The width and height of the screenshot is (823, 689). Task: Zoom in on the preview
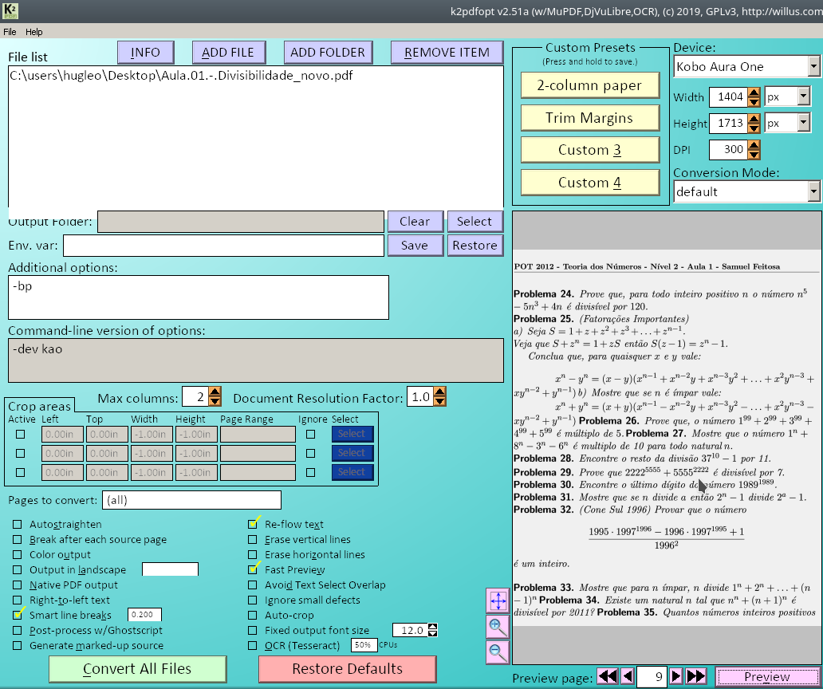point(498,626)
